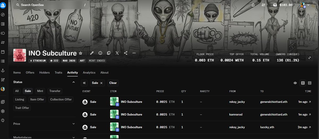Viewport: 319px width, 139px height.
Task: Collapse the collection banner header
Action: (309, 58)
